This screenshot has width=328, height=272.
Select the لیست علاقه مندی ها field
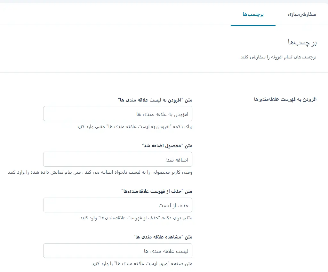coord(118,251)
